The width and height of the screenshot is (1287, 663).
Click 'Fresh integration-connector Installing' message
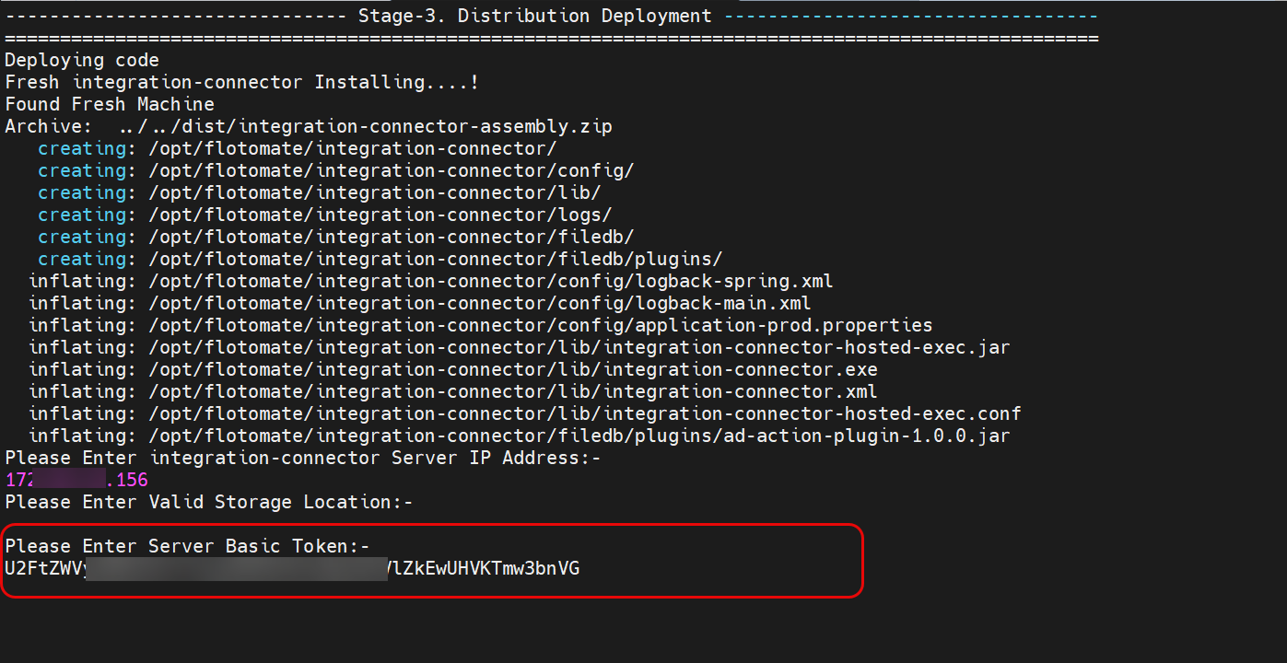(241, 82)
